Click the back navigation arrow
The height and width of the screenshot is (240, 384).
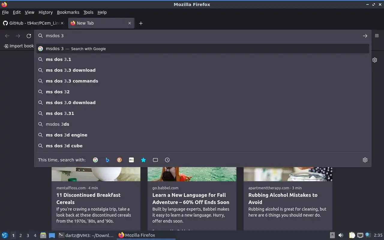pos(7,36)
